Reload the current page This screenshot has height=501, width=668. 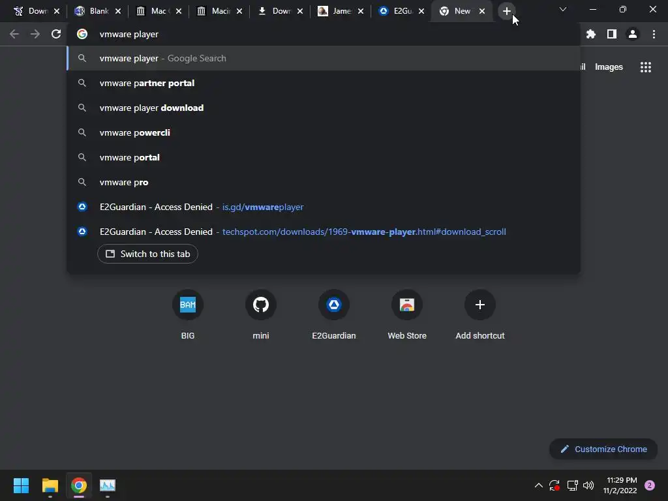pos(56,34)
